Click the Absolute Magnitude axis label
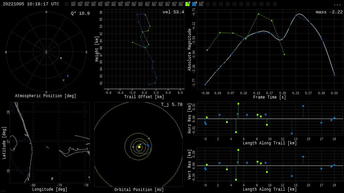This screenshot has width=344, height=193. click(x=189, y=50)
